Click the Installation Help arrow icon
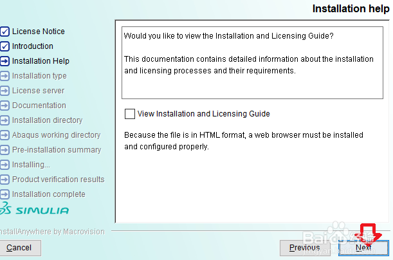Image resolution: width=393 pixels, height=260 pixels. [5, 61]
